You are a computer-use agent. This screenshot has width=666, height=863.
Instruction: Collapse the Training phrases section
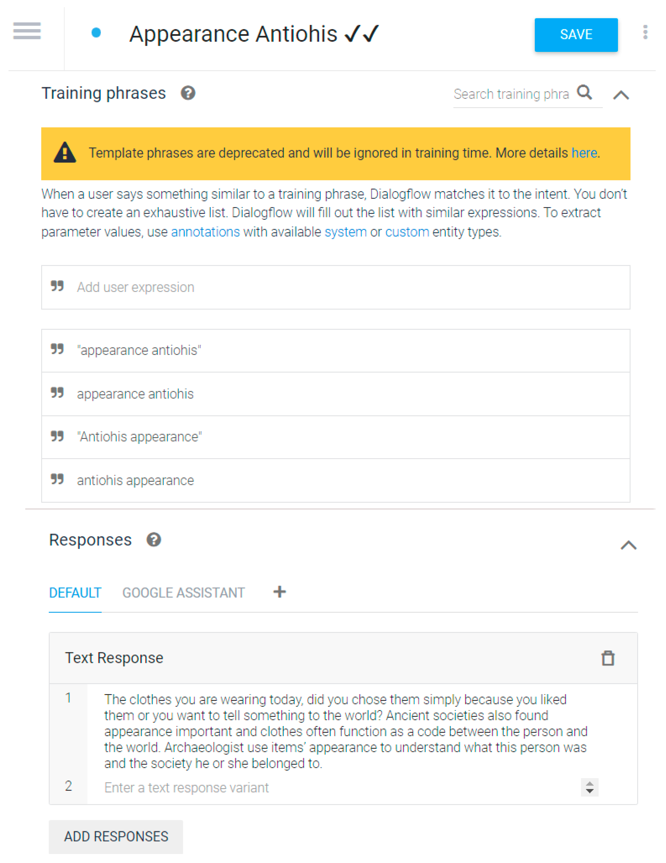[621, 95]
